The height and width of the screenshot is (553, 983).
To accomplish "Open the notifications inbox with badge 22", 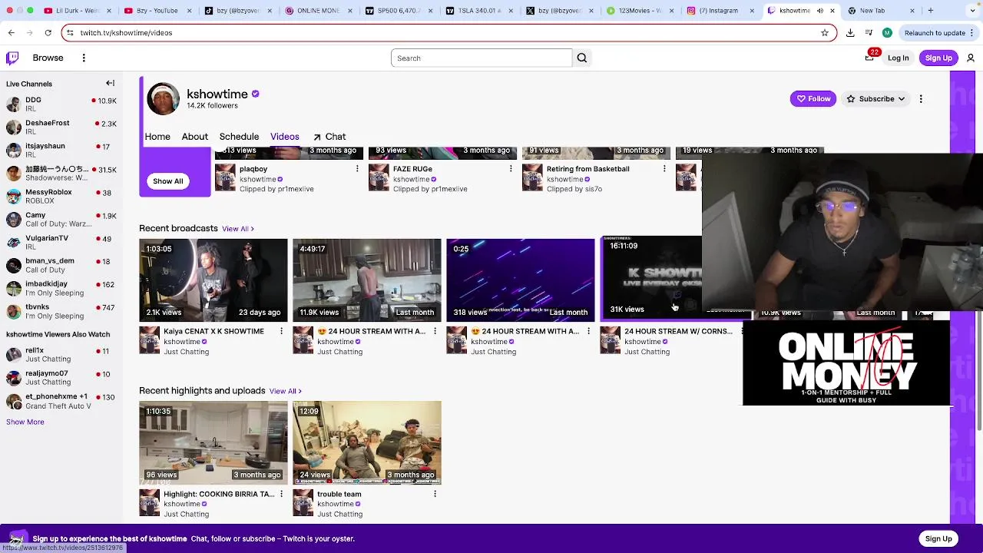I will pyautogui.click(x=869, y=58).
